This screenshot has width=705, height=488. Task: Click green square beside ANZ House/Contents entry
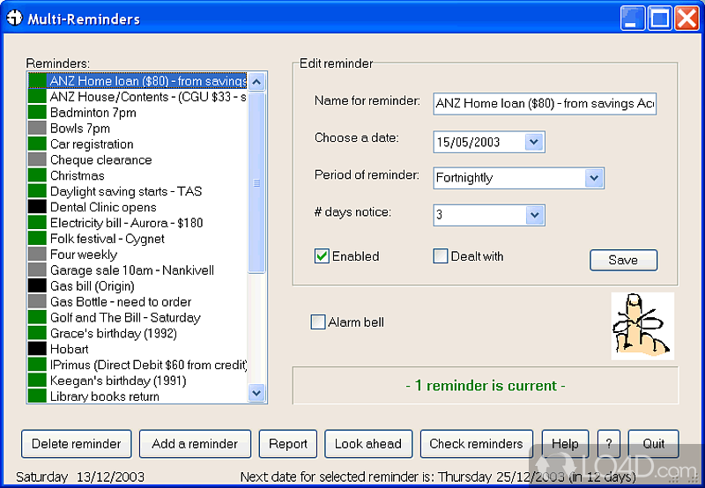tap(37, 97)
